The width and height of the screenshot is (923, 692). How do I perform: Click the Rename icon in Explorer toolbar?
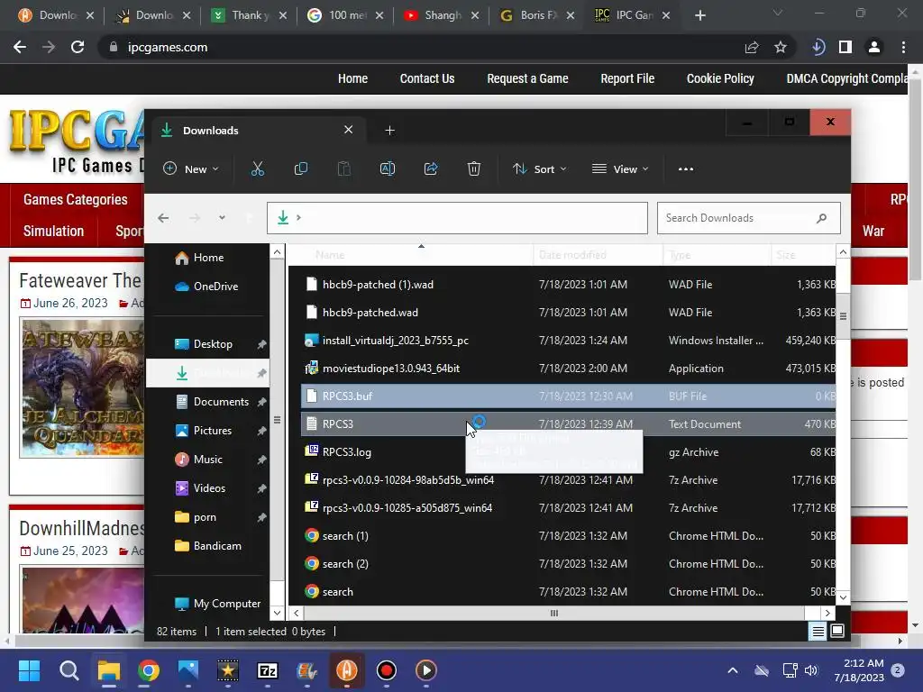[x=388, y=168]
